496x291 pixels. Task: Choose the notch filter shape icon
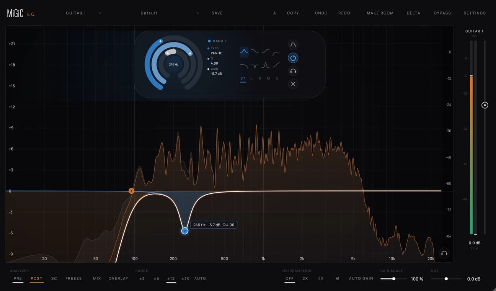click(x=255, y=66)
